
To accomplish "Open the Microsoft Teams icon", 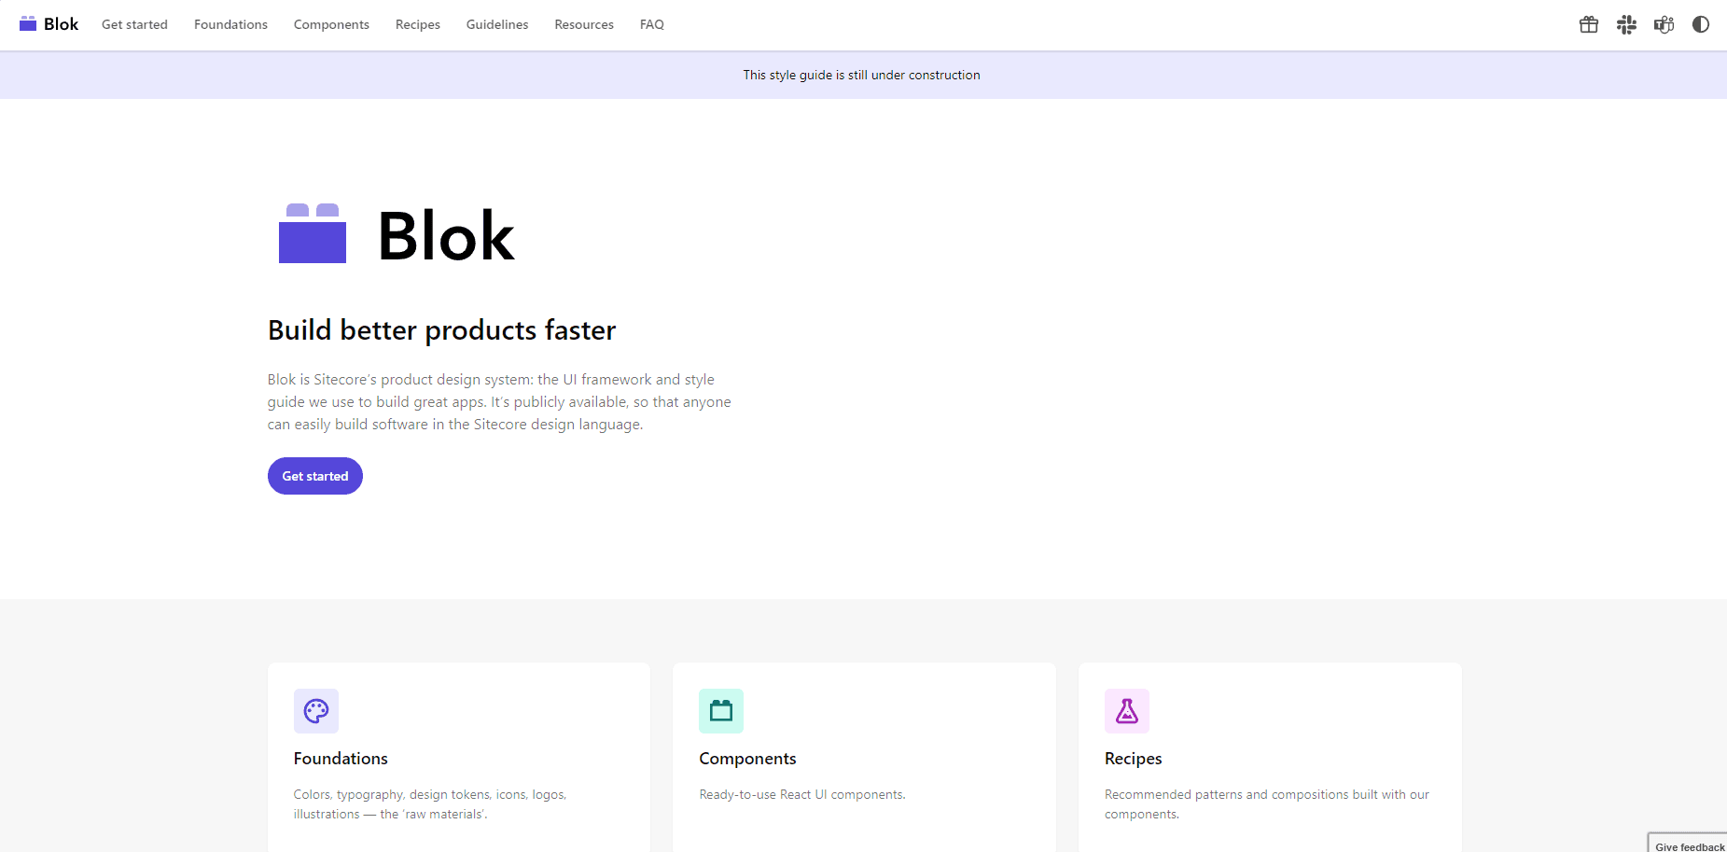I will 1664,24.
